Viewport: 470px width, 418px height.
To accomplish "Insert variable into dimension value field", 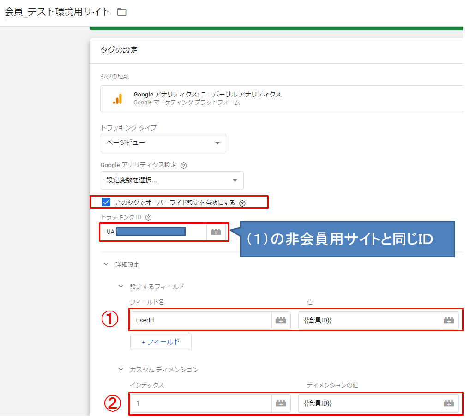I will coord(449,404).
